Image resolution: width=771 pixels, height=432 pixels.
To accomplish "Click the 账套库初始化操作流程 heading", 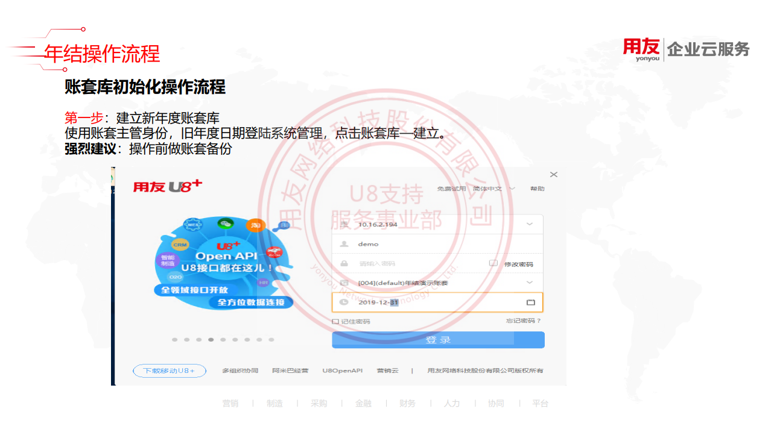I will 145,87.
